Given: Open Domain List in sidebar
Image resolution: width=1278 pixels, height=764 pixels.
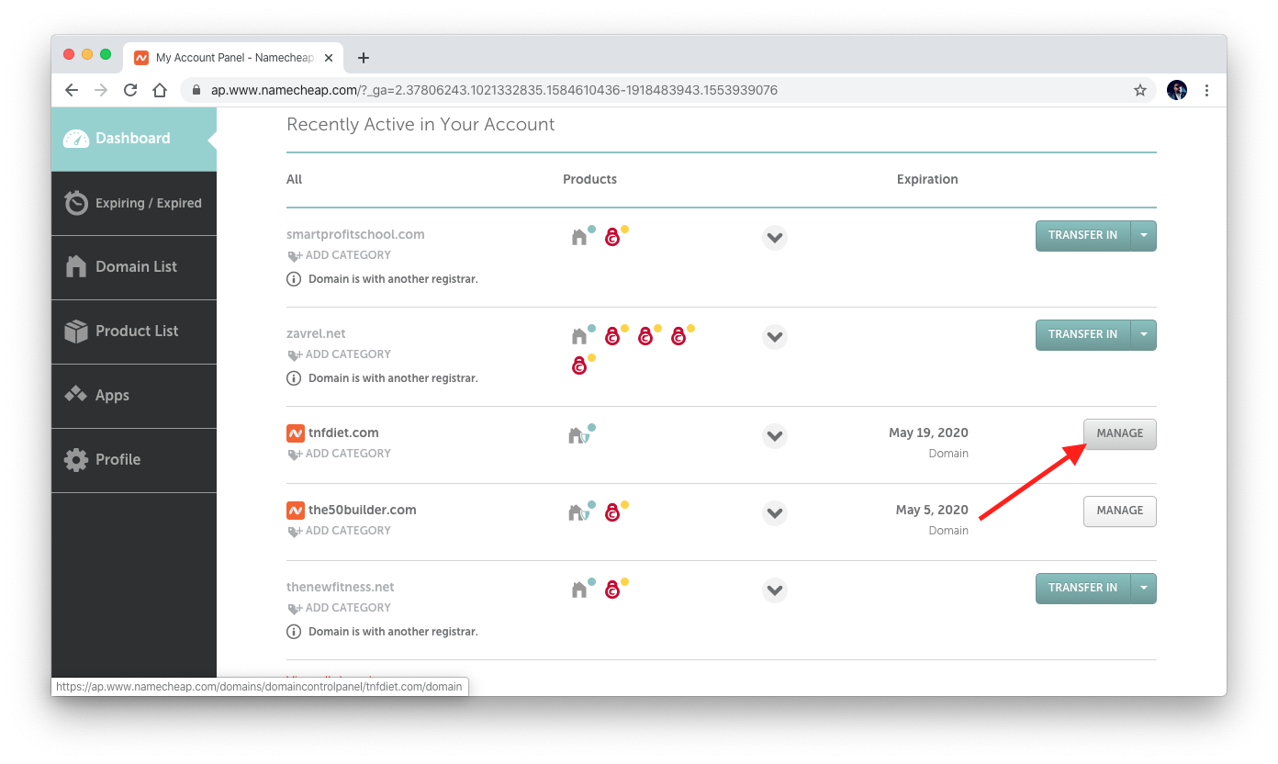Looking at the screenshot, I should point(134,267).
